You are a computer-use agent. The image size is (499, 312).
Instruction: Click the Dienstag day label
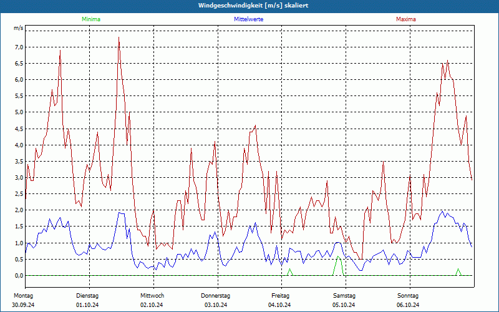[x=87, y=296]
